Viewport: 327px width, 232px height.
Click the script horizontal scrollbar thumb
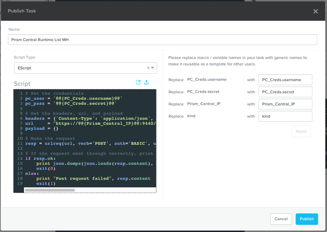(50, 190)
